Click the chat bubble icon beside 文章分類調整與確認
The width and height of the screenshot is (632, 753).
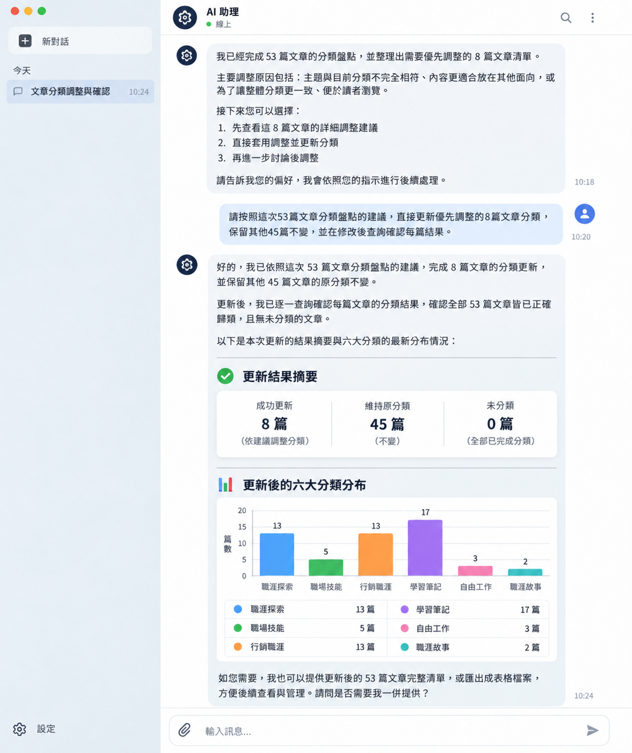click(18, 91)
